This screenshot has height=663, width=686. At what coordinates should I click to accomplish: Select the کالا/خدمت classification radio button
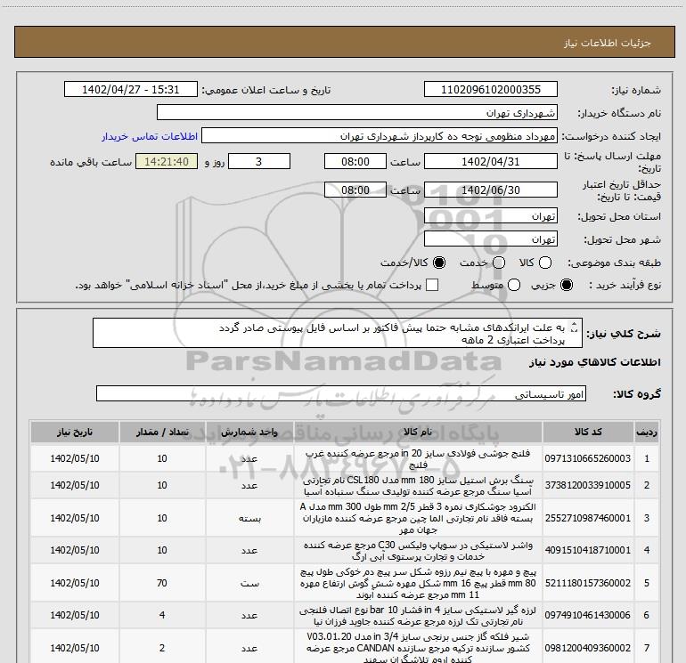tap(439, 263)
